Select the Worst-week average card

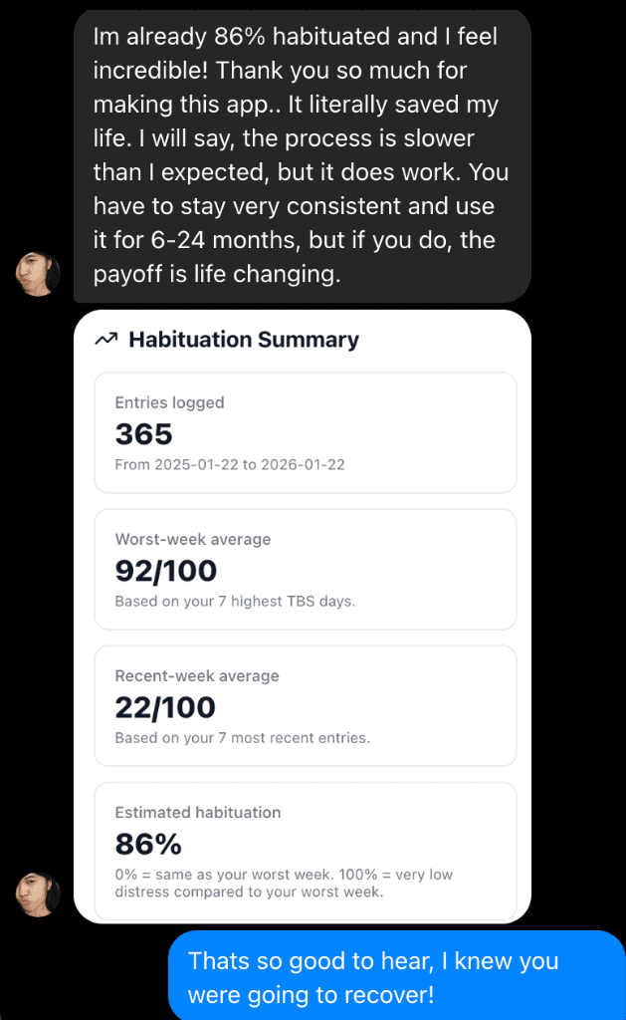pyautogui.click(x=305, y=569)
